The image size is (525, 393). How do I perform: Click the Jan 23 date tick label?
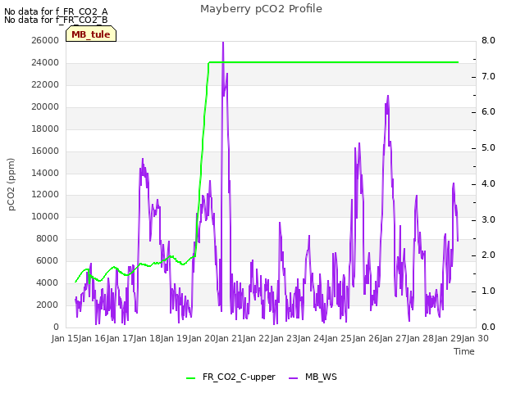[284, 338]
